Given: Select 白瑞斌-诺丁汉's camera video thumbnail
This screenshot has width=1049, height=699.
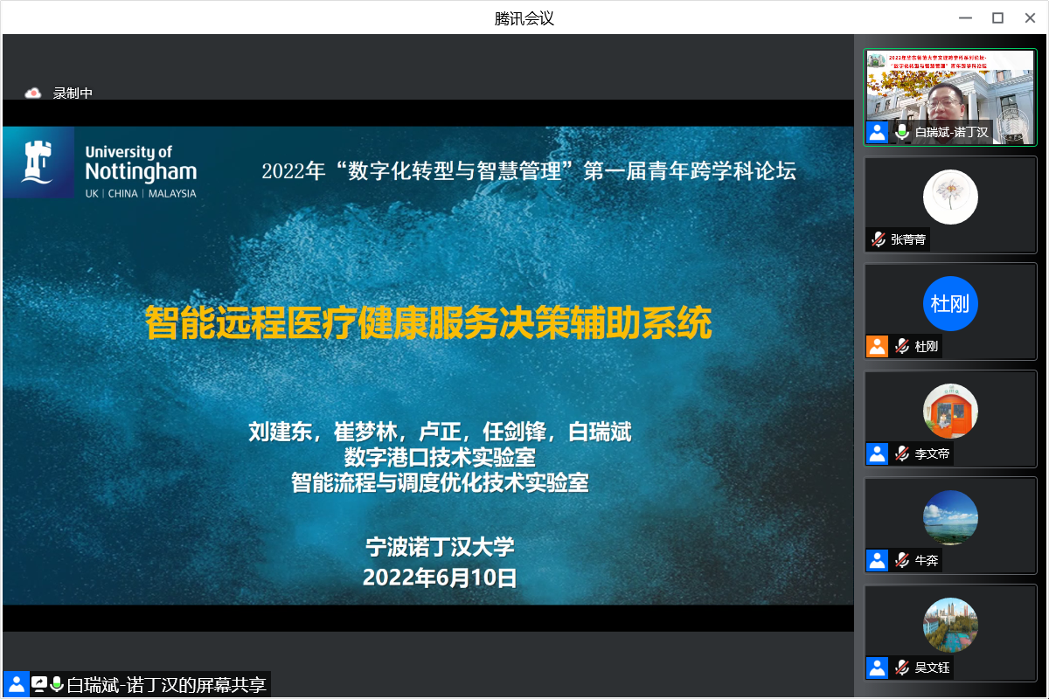Looking at the screenshot, I should click(x=950, y=96).
